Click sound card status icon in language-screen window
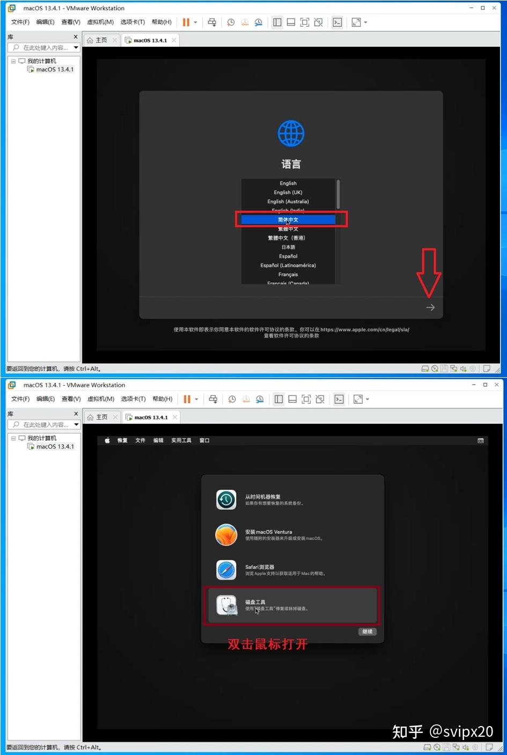Screen dimensions: 507x755 point(463,369)
